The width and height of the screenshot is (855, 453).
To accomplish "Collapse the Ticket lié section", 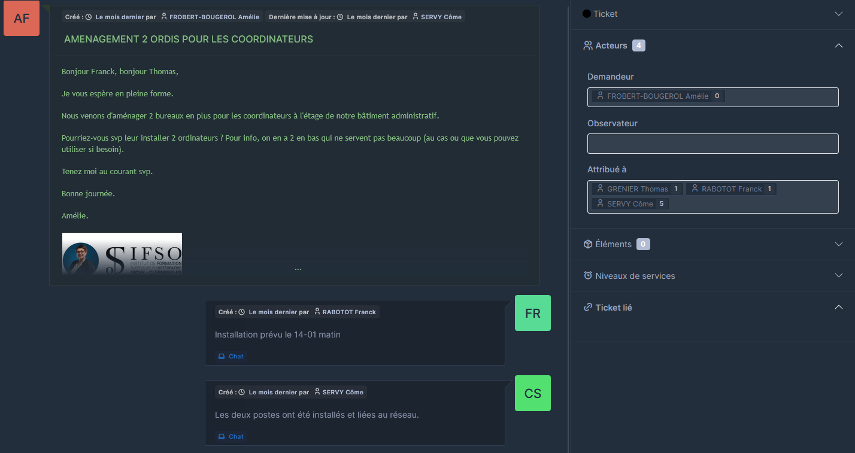I will (x=838, y=308).
